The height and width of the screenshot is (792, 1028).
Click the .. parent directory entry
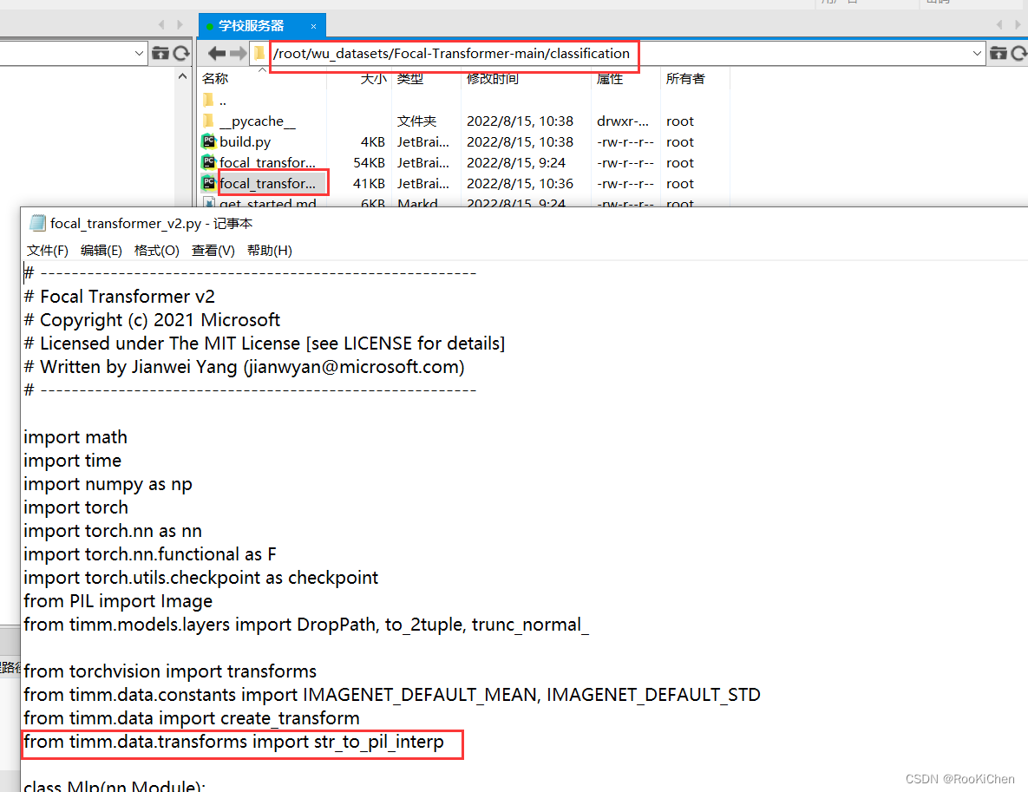[x=223, y=101]
